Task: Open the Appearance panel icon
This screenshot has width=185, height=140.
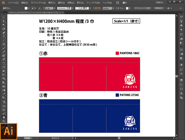Action: pyautogui.click(x=181, y=65)
